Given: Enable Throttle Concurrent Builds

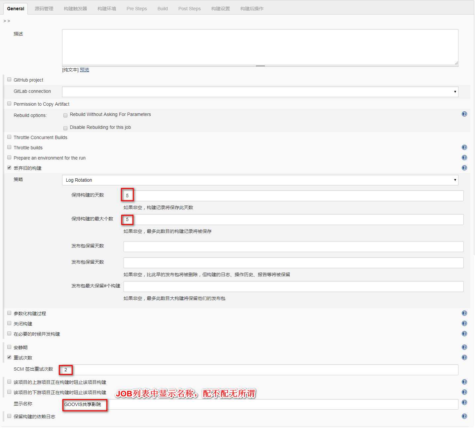Looking at the screenshot, I should point(9,137).
